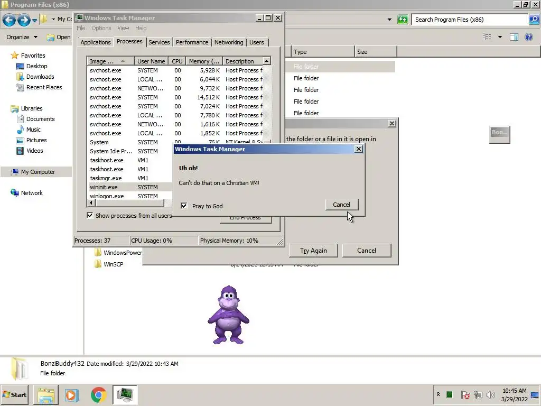
Task: Switch to the Services tab
Action: (x=159, y=42)
